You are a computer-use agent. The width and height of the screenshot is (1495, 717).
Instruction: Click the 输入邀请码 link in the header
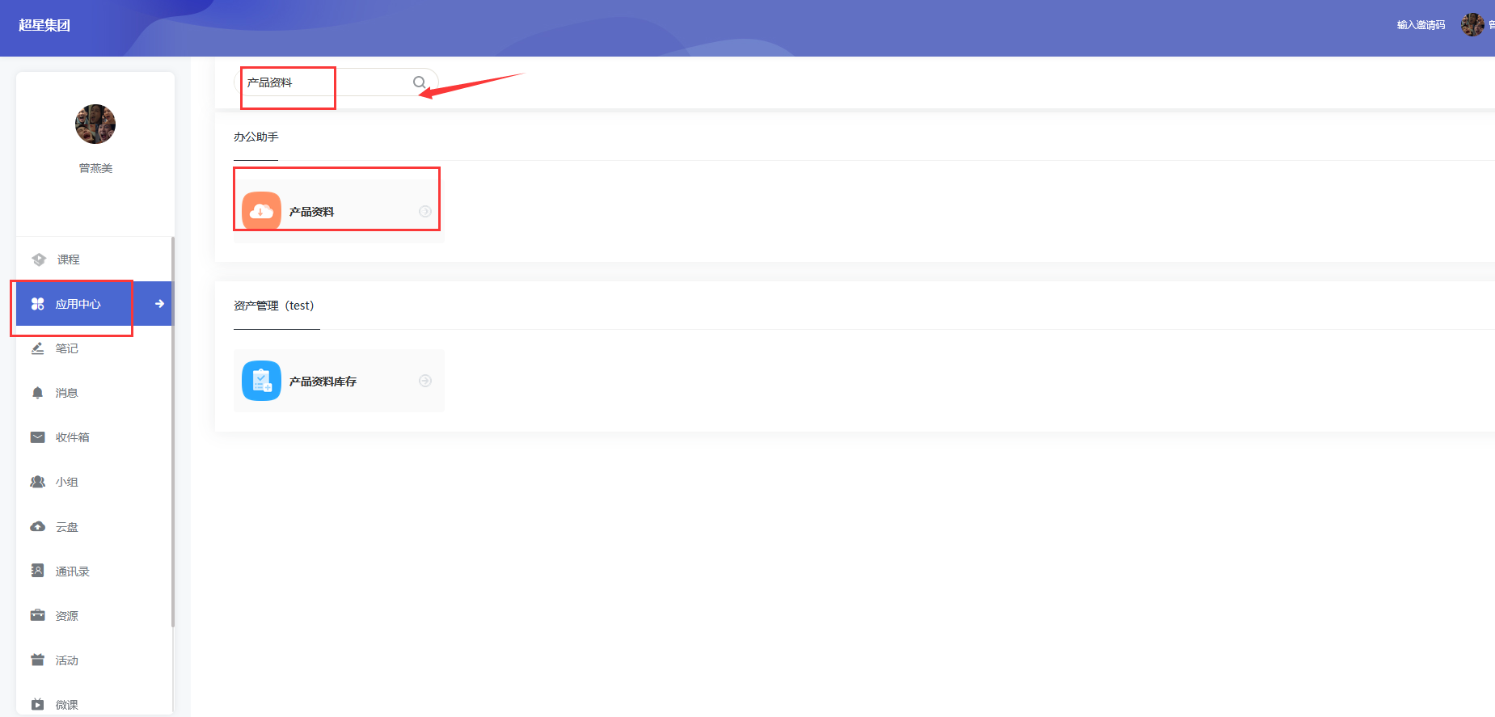pyautogui.click(x=1421, y=25)
